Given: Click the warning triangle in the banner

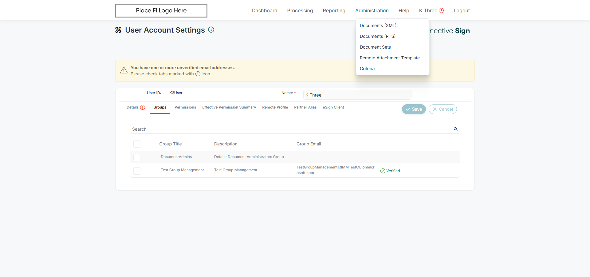Looking at the screenshot, I should (124, 70).
